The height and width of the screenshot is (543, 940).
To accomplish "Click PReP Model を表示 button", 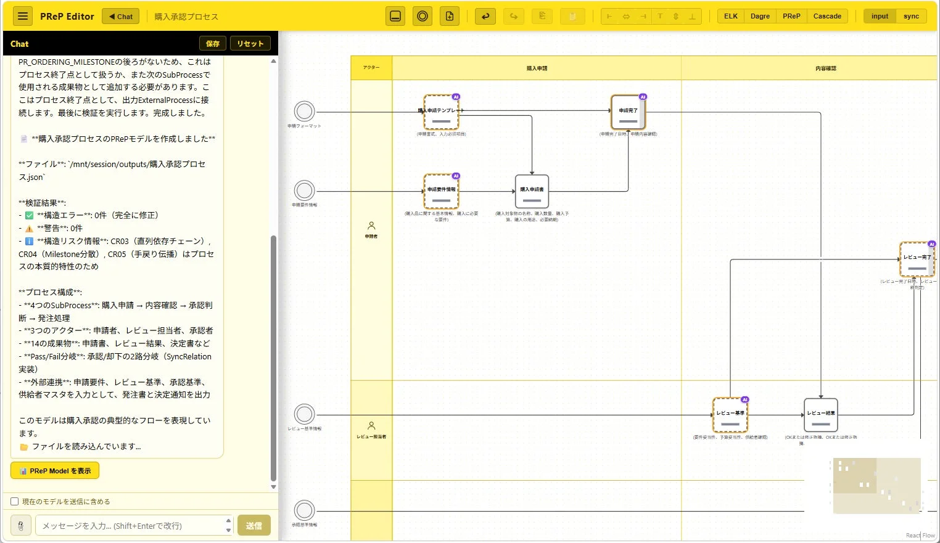I will [55, 471].
